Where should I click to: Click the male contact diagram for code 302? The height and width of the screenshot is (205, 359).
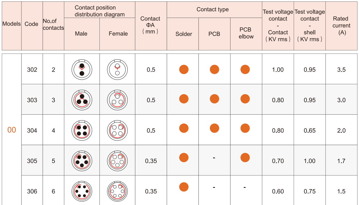(82, 69)
